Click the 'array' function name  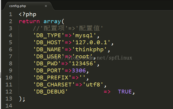[x=52, y=22]
